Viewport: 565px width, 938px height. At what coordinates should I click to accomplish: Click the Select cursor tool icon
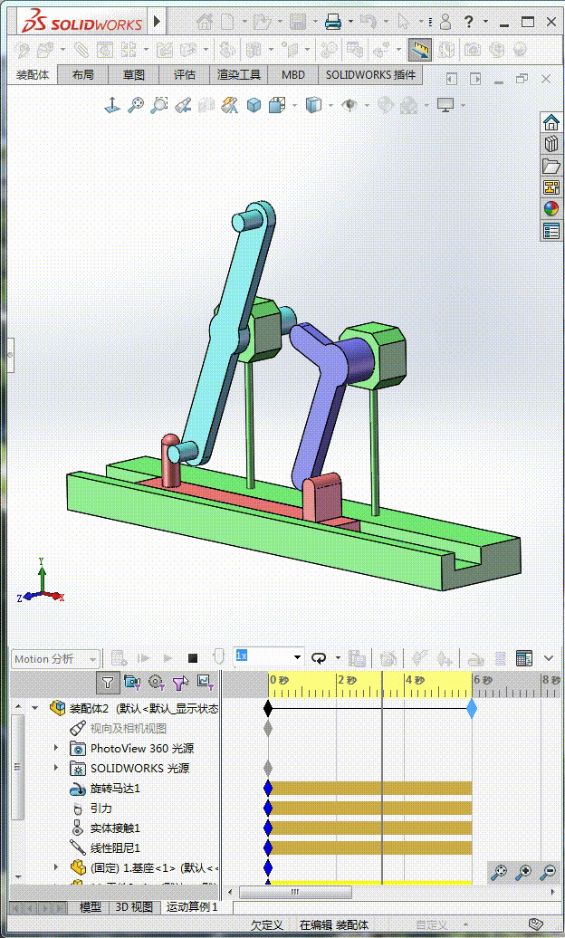coord(404,22)
